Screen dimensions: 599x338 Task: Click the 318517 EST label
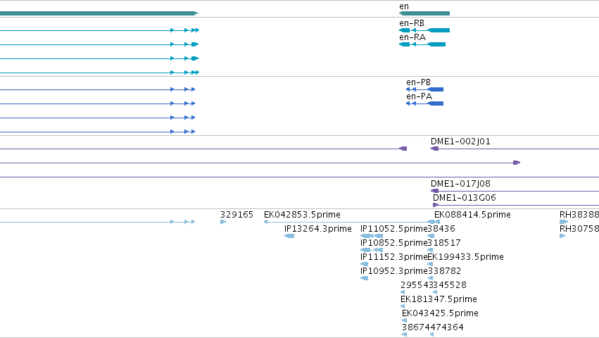(444, 243)
